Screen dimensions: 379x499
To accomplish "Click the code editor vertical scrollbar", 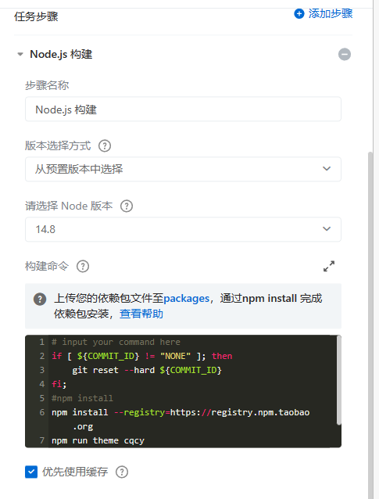I will point(338,380).
